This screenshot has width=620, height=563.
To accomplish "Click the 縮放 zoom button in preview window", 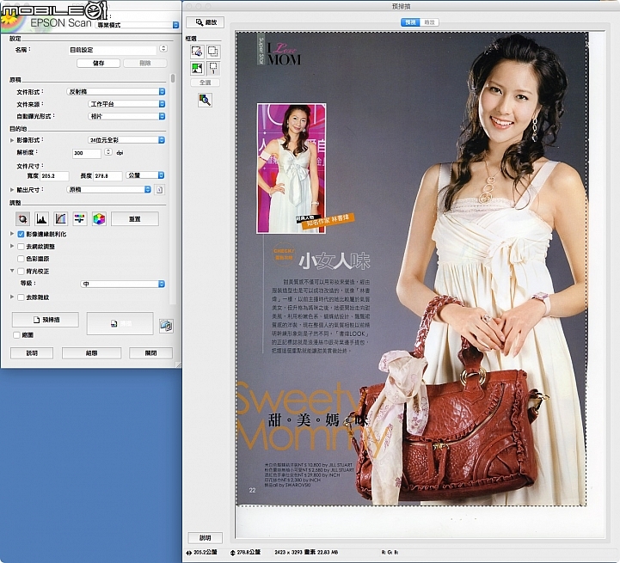I will pos(206,22).
